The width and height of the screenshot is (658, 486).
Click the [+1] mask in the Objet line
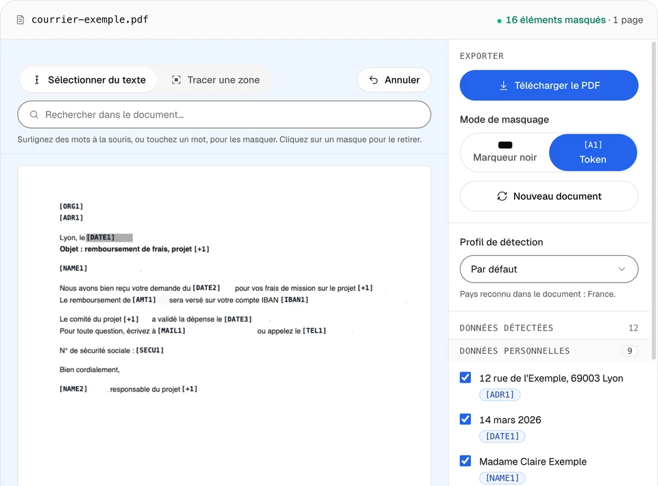tap(202, 249)
